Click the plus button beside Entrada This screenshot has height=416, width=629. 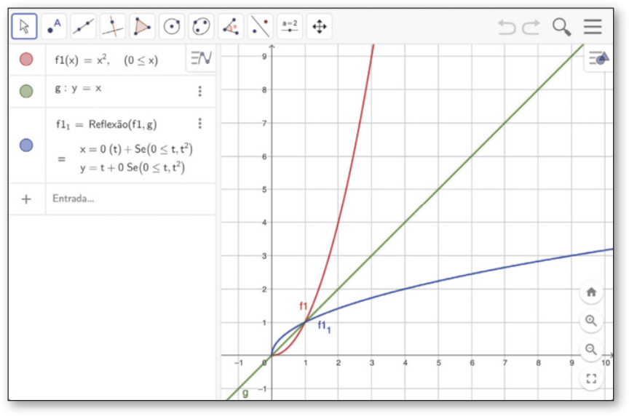[26, 199]
